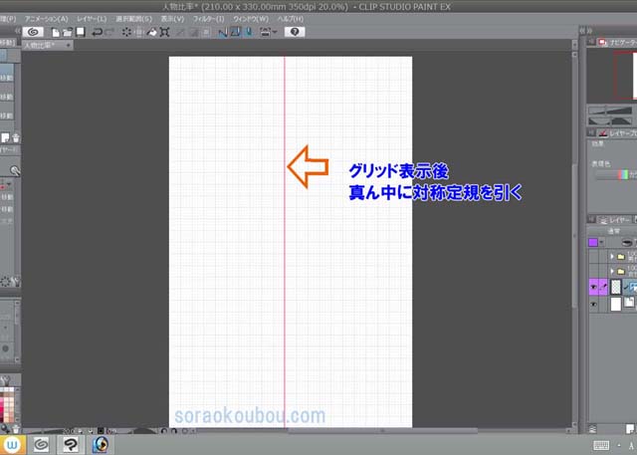Open the 選択範囲(S) menu

[x=133, y=19]
